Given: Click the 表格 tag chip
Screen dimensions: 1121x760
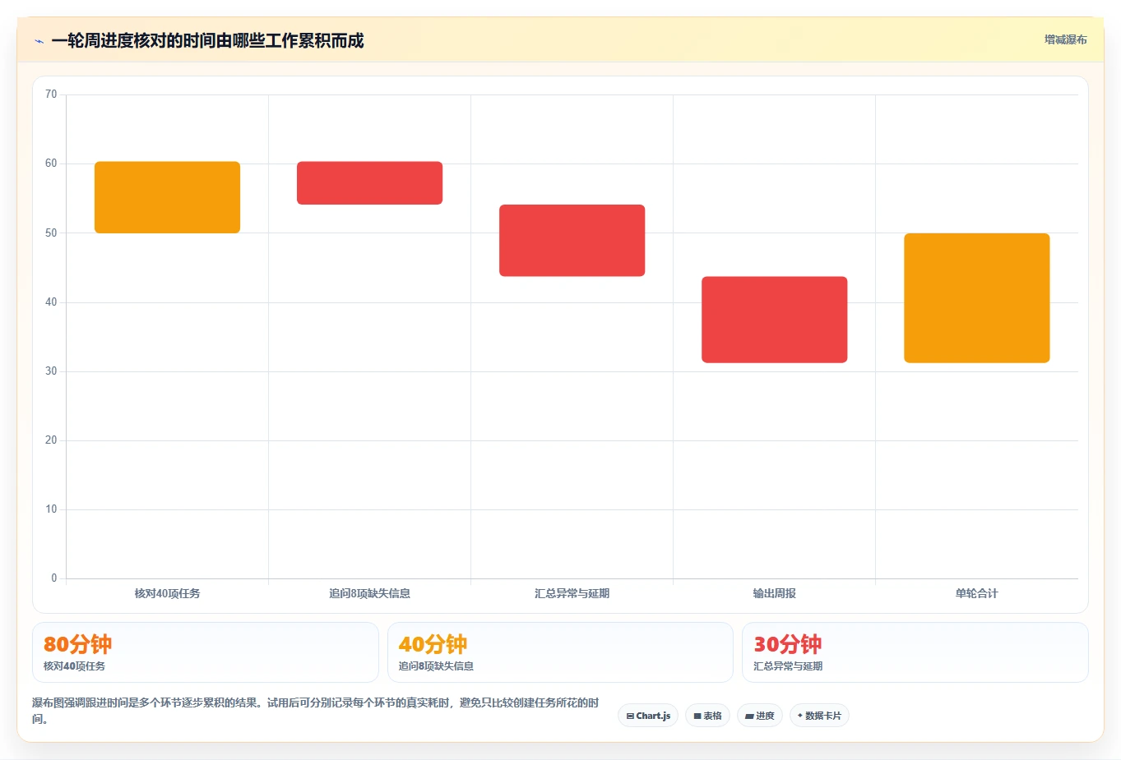Looking at the screenshot, I should pyautogui.click(x=707, y=716).
